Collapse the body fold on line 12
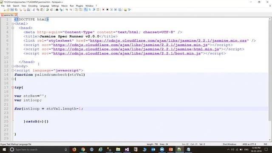This screenshot has height=153, width=272. (x=13, y=66)
